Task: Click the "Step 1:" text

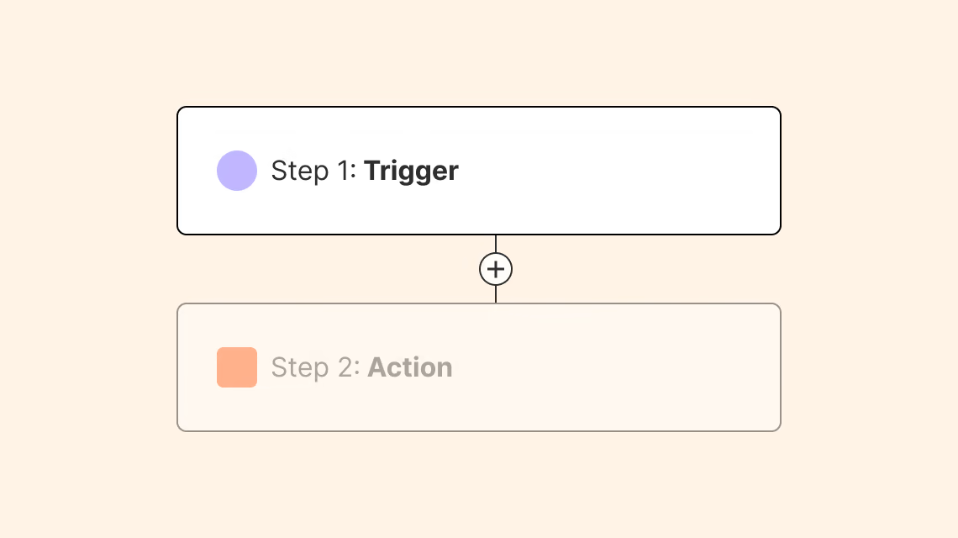Action: 313,171
